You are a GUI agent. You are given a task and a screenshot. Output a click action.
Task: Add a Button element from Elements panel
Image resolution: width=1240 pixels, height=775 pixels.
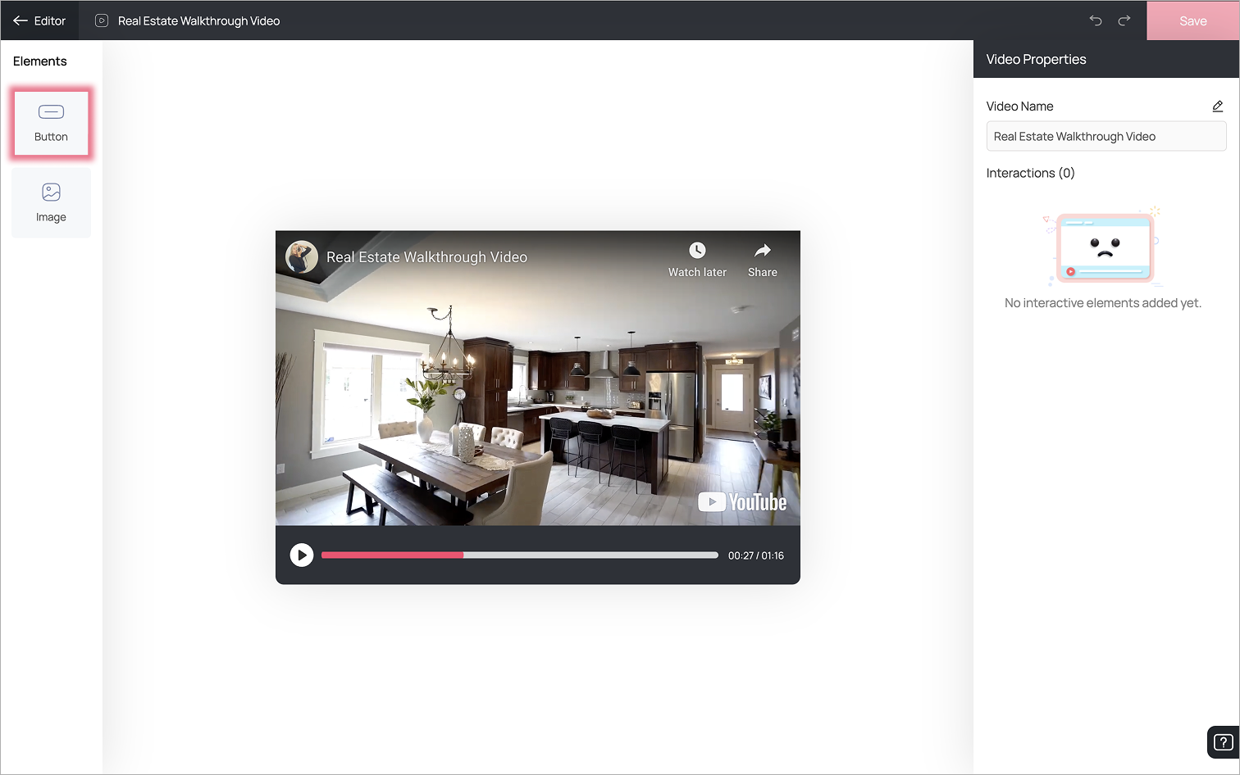51,122
